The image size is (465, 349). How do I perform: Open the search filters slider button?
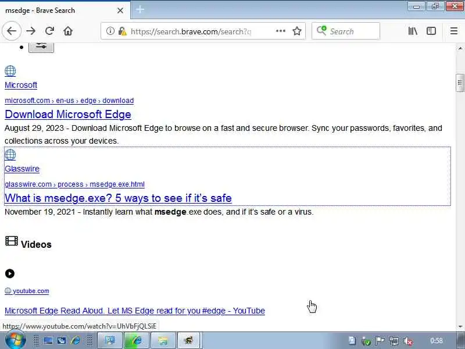(x=41, y=47)
